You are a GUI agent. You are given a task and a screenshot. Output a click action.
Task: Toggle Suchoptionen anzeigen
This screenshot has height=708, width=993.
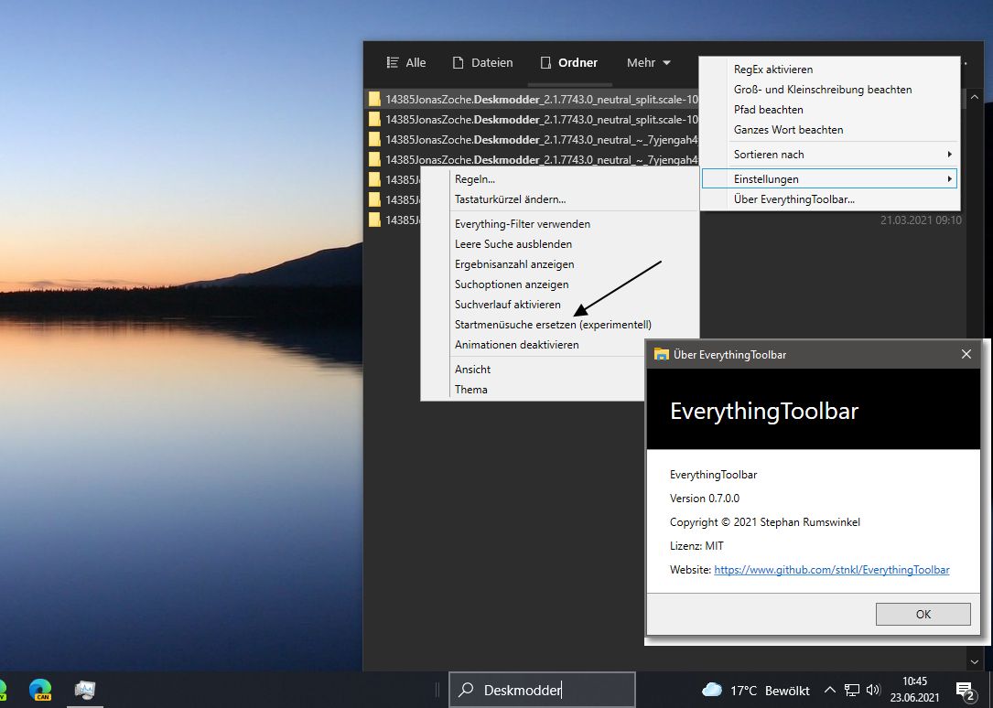coord(560,284)
